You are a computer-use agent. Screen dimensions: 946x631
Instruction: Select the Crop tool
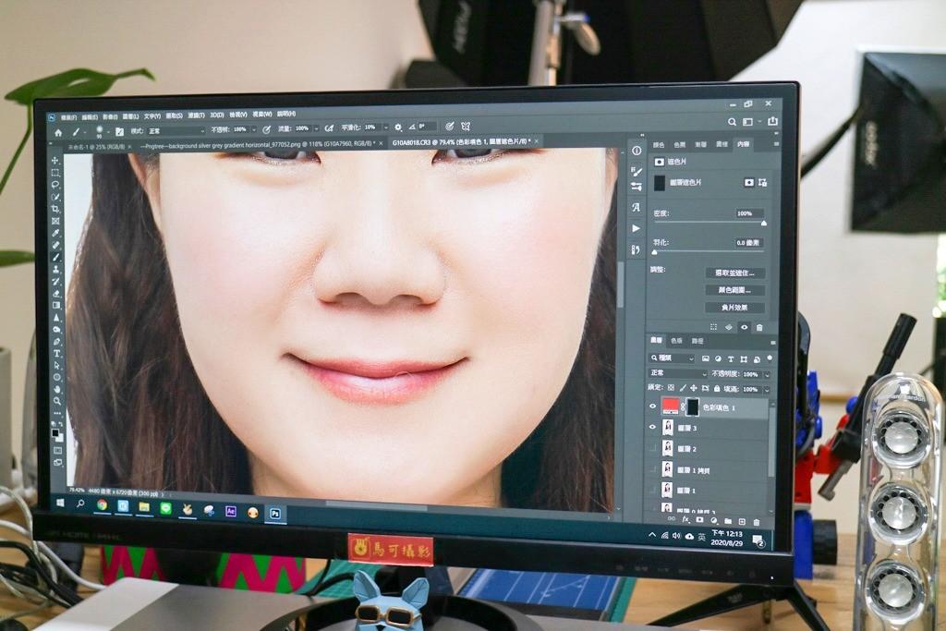pos(55,209)
